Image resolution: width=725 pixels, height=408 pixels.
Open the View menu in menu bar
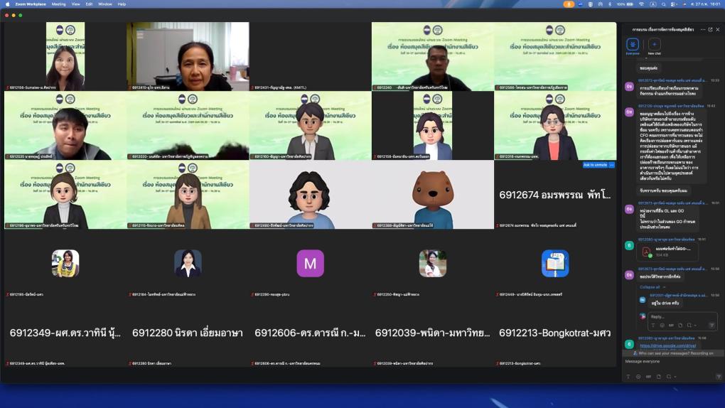click(x=75, y=4)
